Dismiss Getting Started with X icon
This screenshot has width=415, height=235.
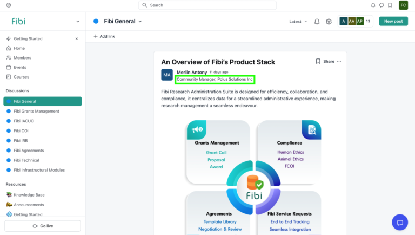[77, 39]
